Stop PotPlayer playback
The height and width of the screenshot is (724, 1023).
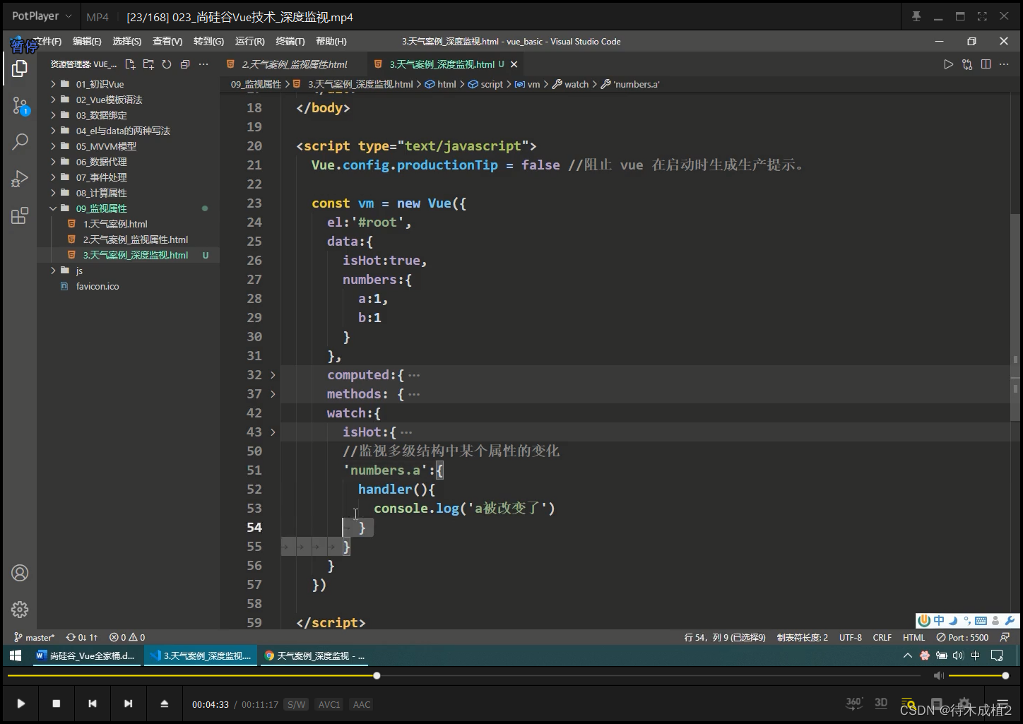[x=57, y=704]
